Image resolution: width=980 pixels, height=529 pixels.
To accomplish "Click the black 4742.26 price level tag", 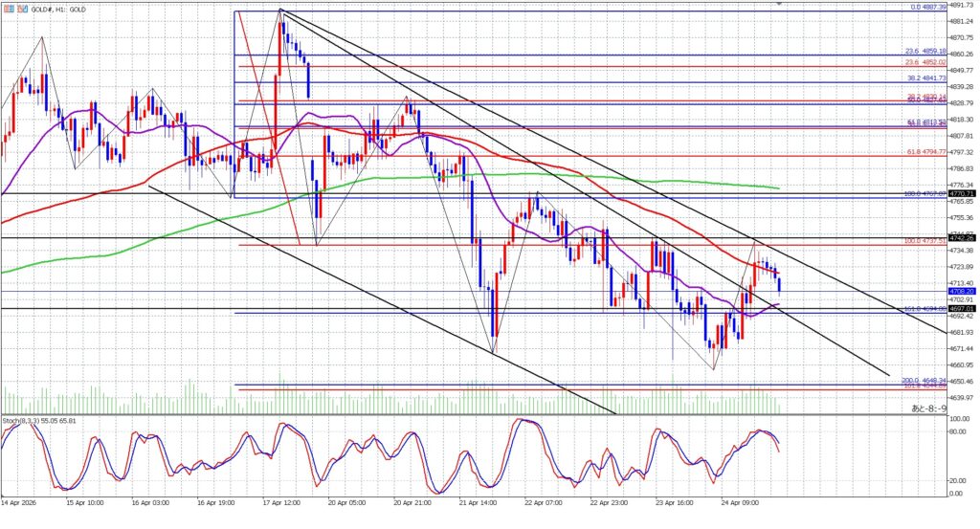I will (x=961, y=236).
